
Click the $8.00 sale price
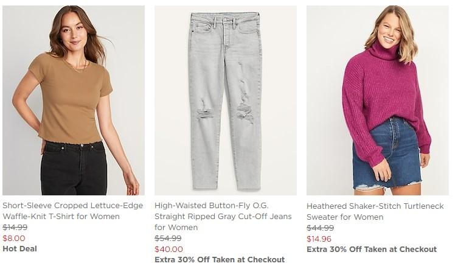14,238
